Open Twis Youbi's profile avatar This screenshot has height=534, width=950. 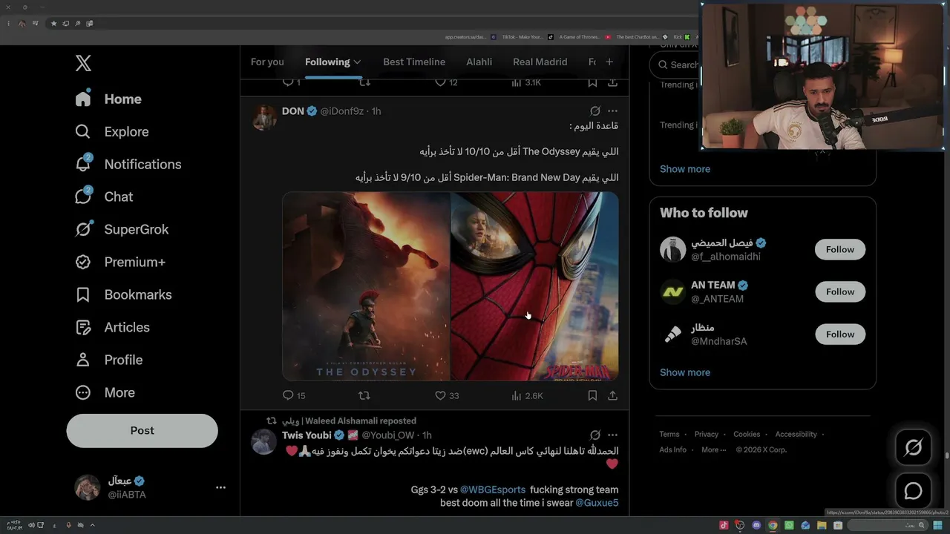tap(264, 441)
